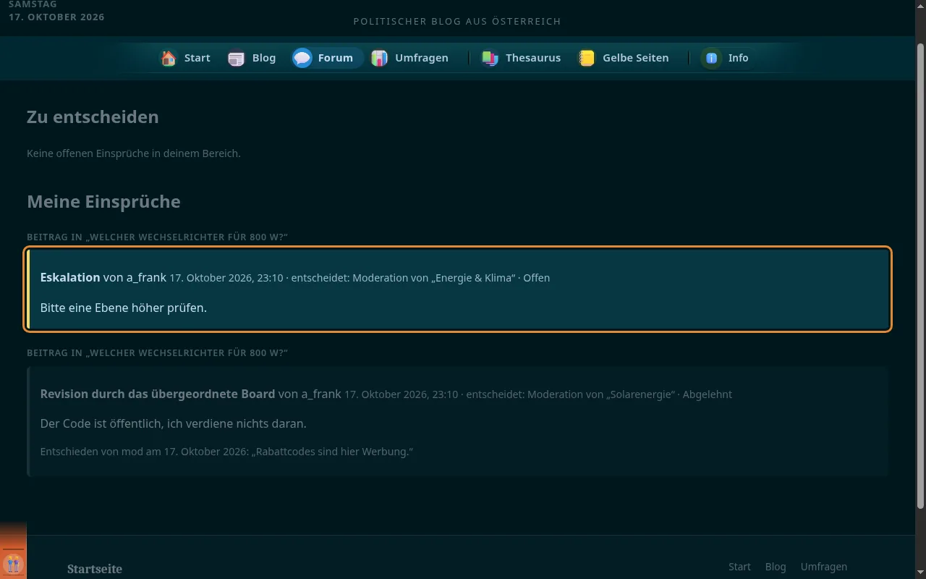This screenshot has width=926, height=579.
Task: Select the rejected Revision objection card
Action: tap(458, 421)
